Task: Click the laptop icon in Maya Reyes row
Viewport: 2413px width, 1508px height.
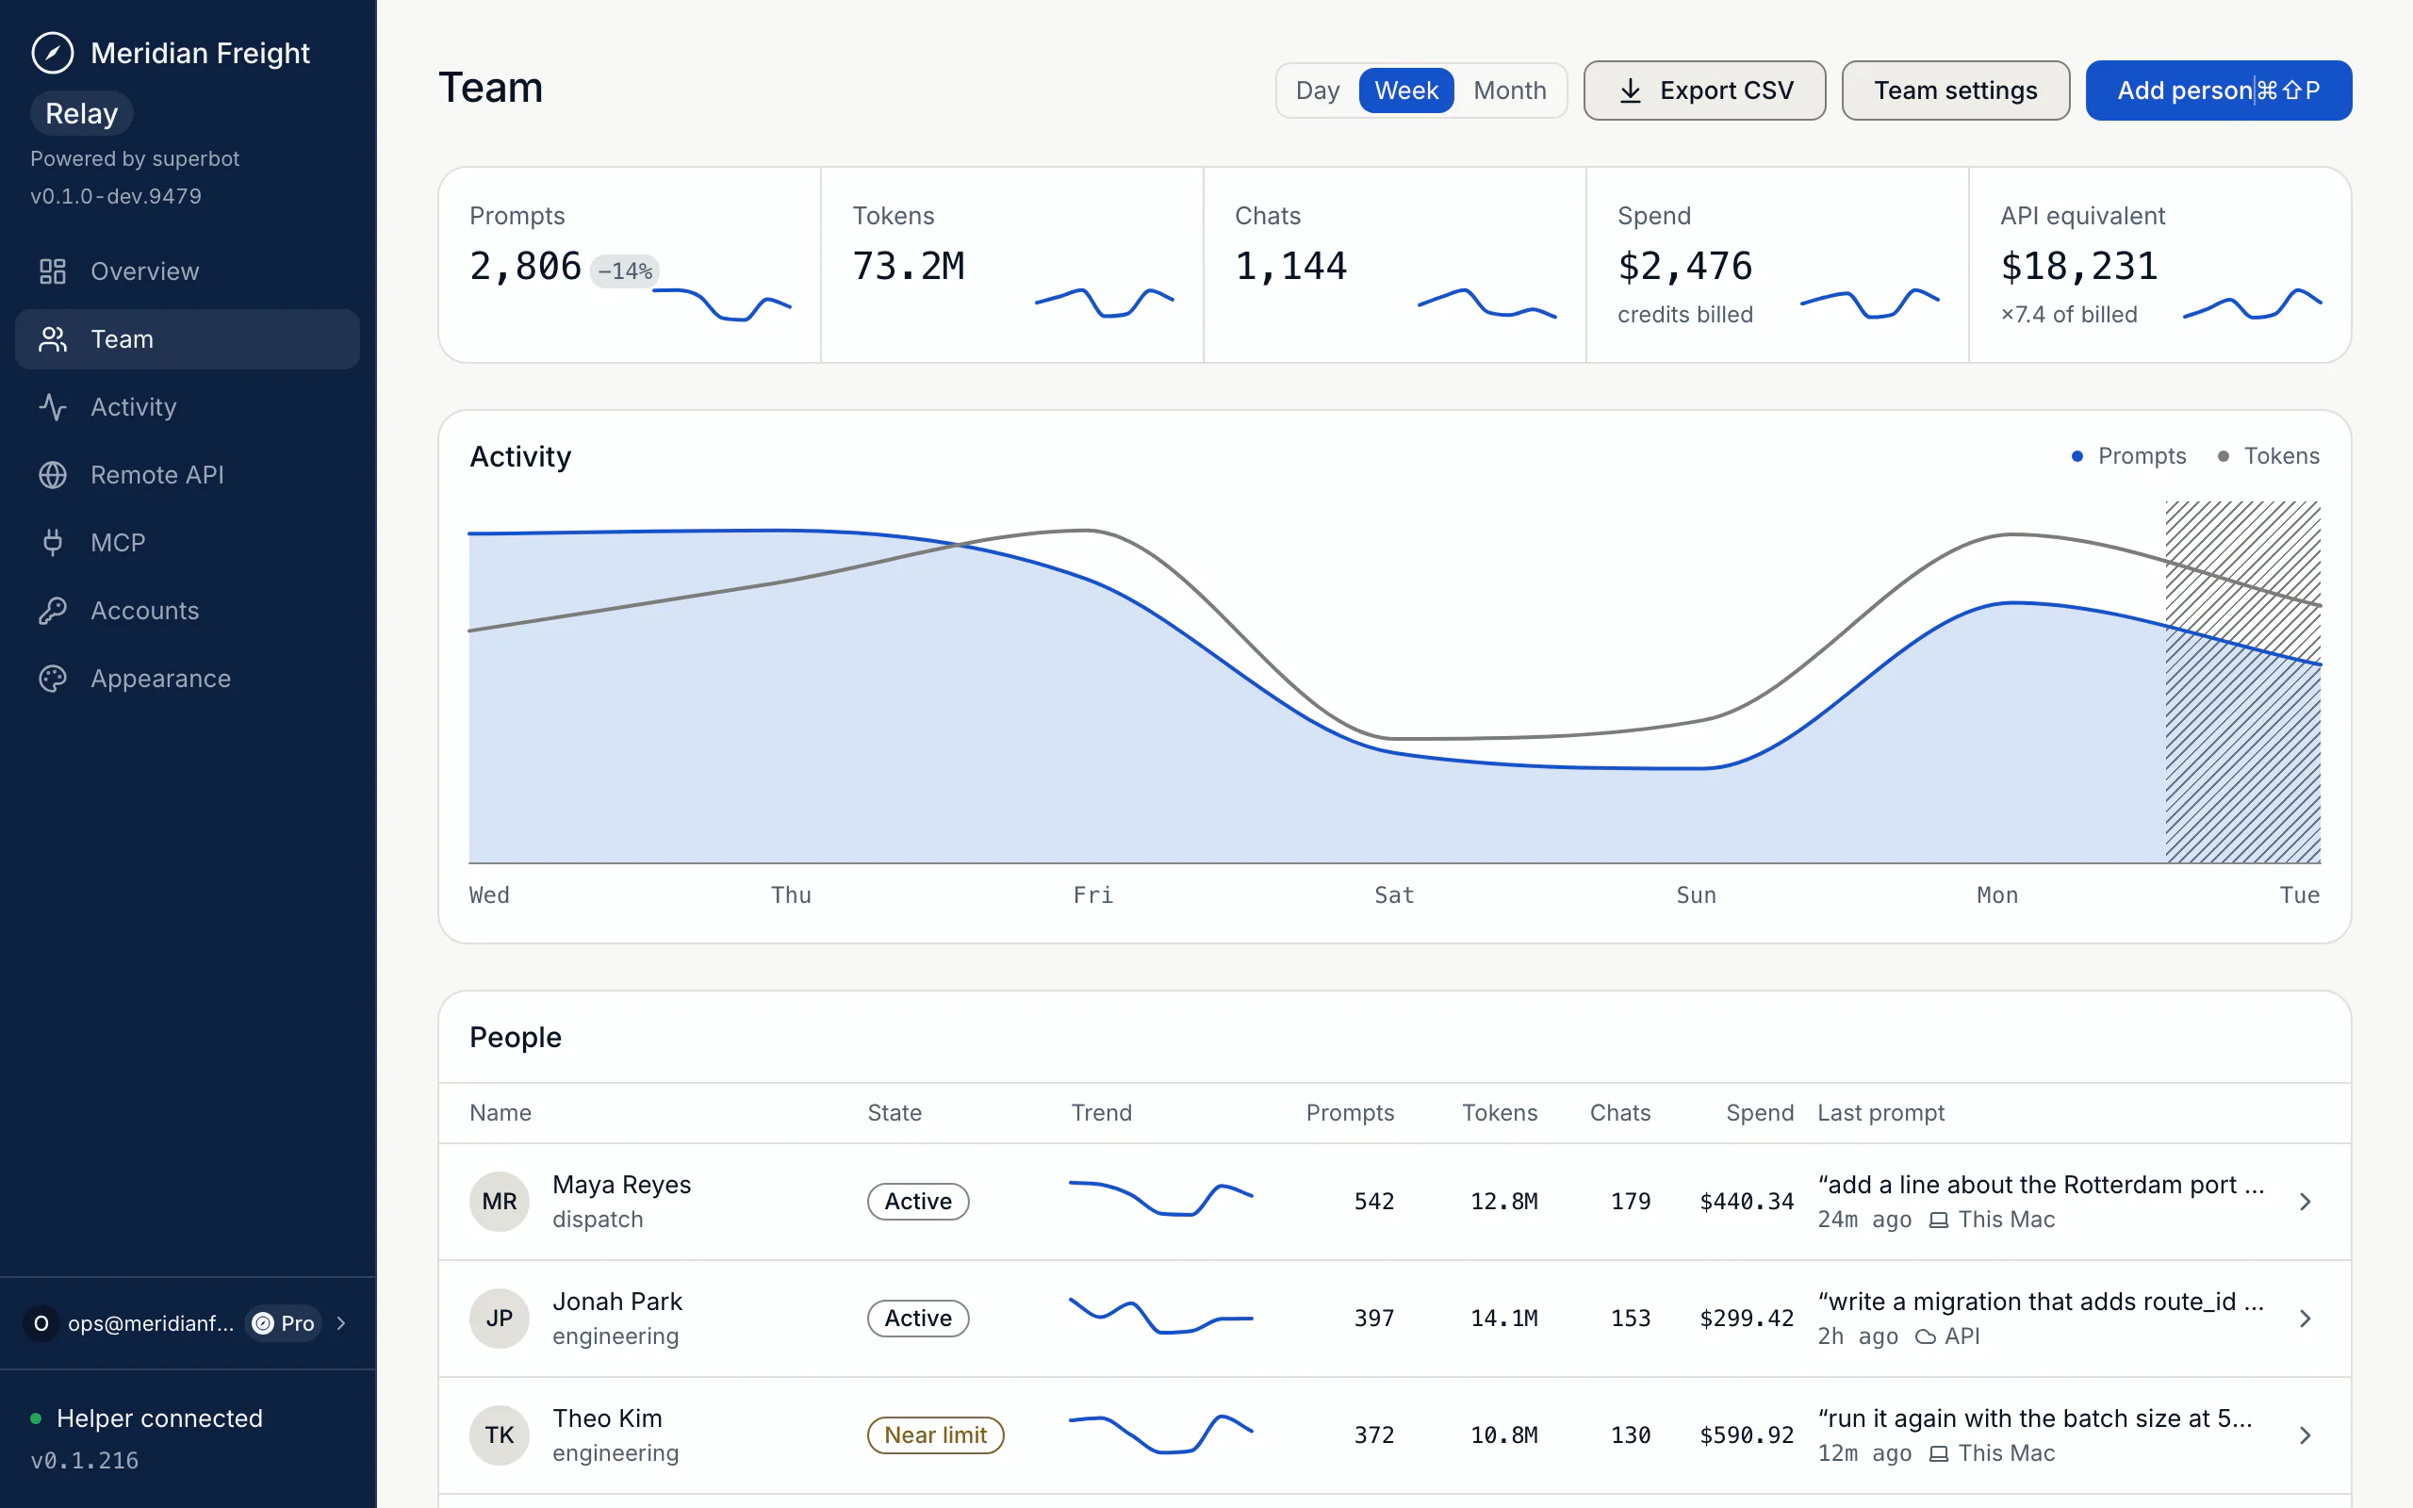Action: (1938, 1220)
